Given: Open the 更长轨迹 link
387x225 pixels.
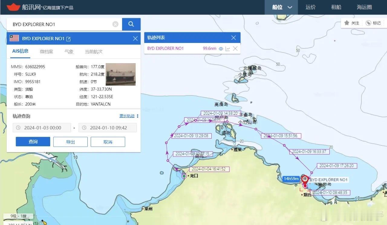Looking at the screenshot, I should (127, 116).
